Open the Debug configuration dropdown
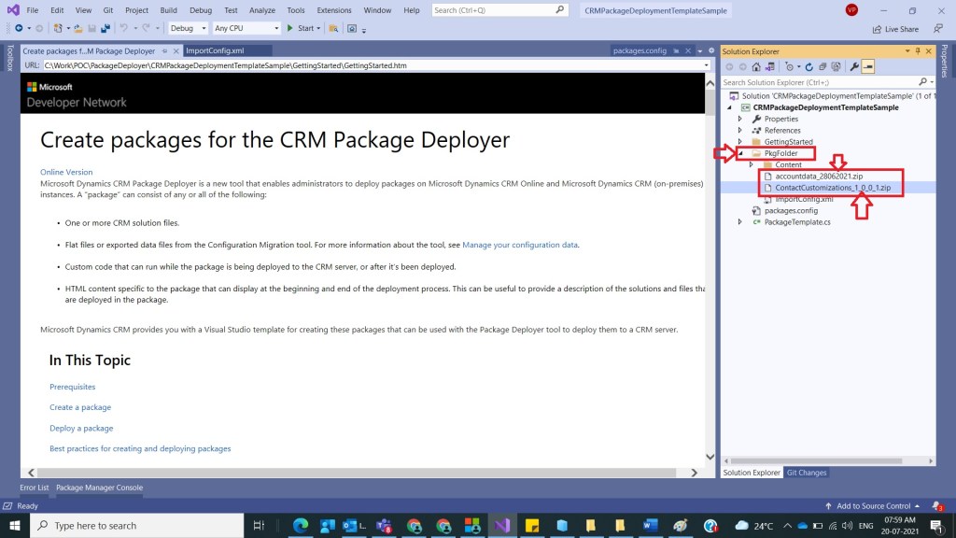 click(x=188, y=28)
